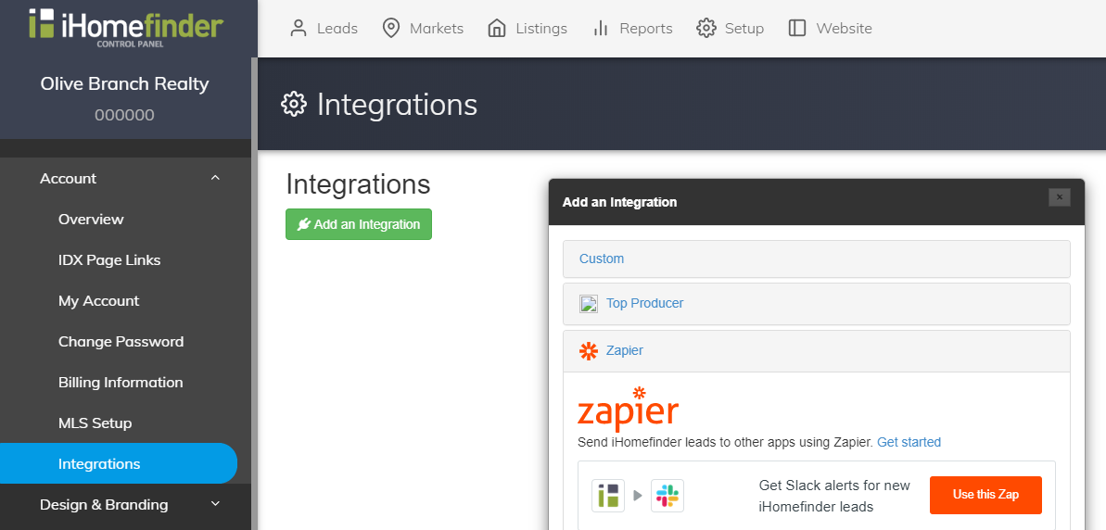Click the Markets map pin icon
The image size is (1106, 530).
[x=391, y=28]
